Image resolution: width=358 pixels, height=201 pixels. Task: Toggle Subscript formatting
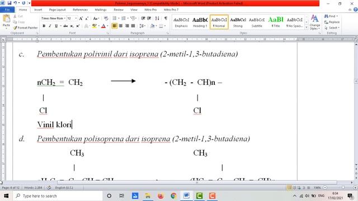[72, 26]
